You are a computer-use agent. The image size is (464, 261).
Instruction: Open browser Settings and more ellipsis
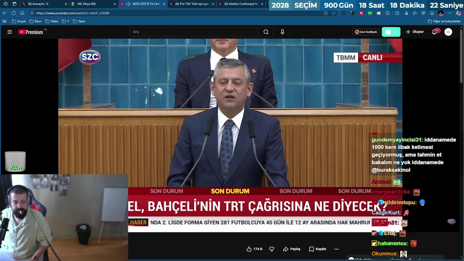(x=449, y=13)
